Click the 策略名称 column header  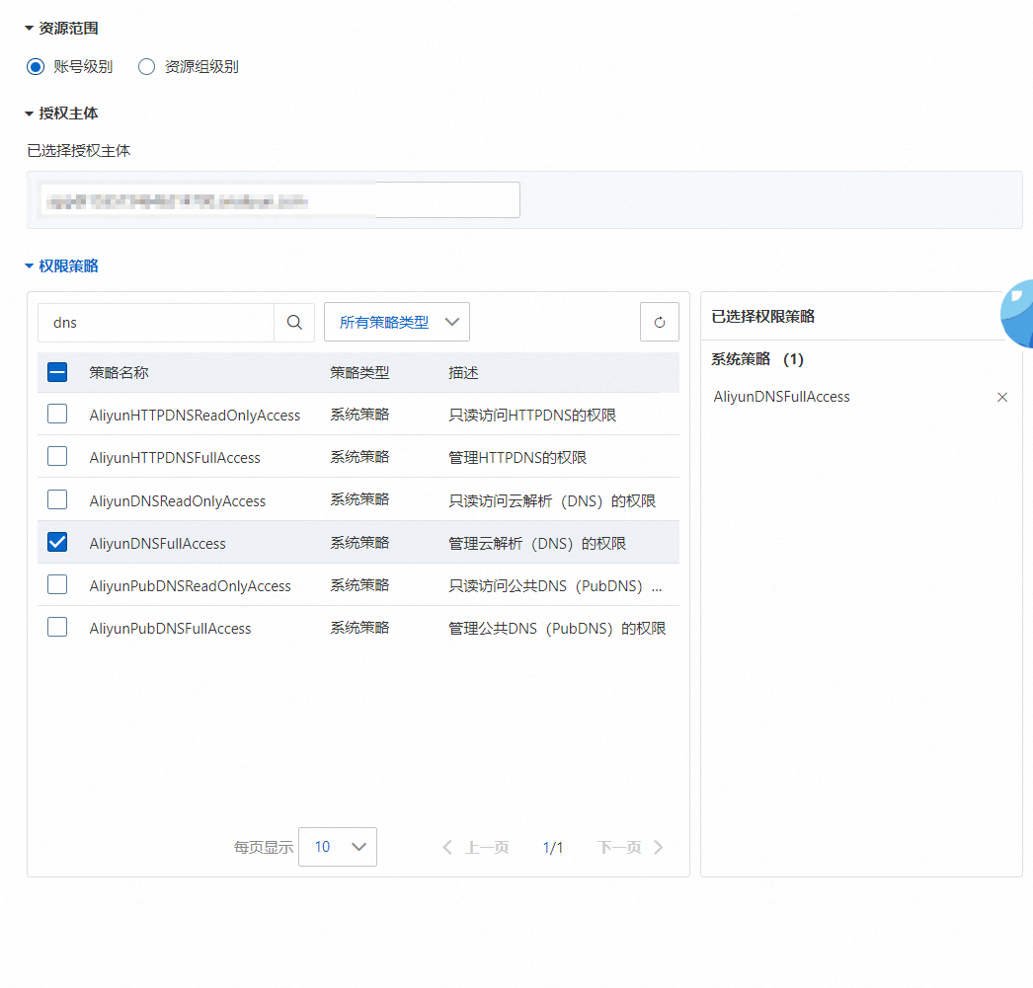119,372
